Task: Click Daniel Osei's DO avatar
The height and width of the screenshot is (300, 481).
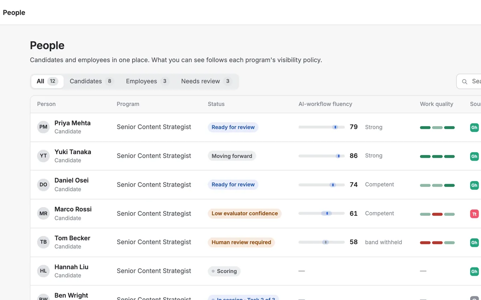Action: (x=43, y=185)
